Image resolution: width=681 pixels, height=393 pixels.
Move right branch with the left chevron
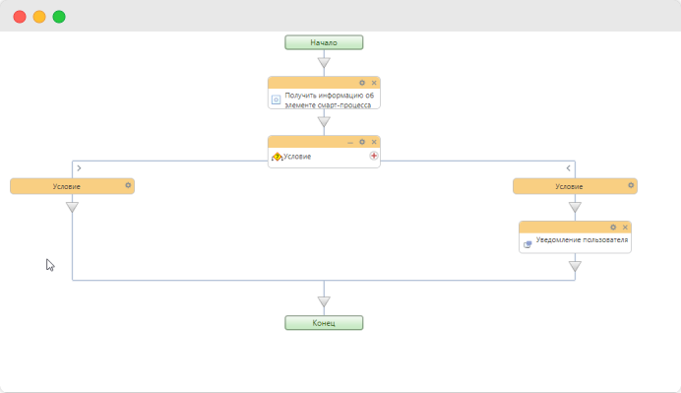point(568,167)
